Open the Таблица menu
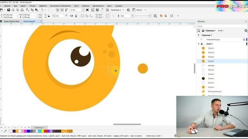Viewport: 248px width, 139px height. pos(86,6)
